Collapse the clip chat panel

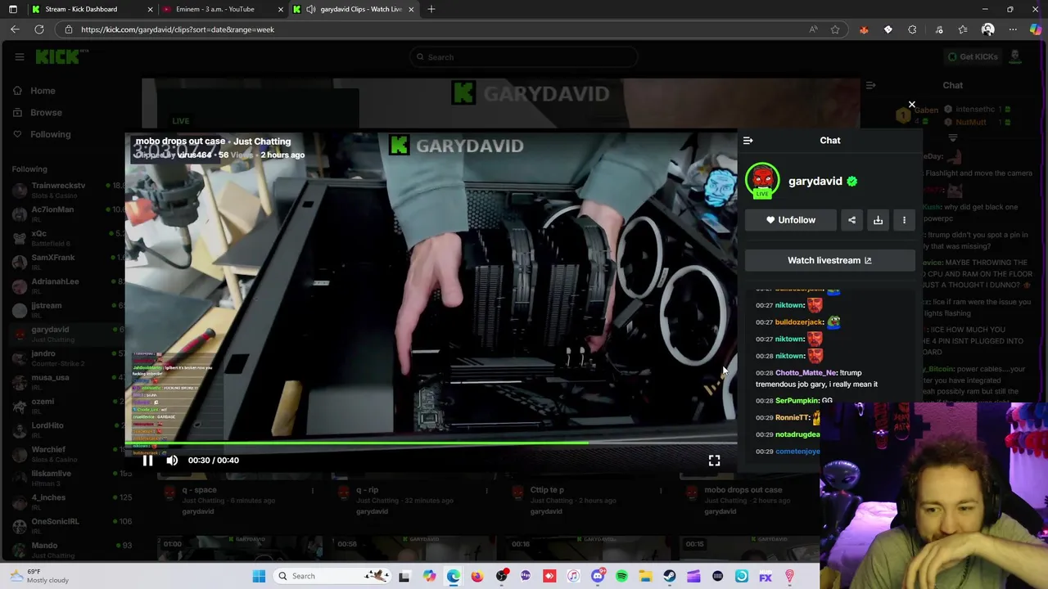pyautogui.click(x=748, y=141)
